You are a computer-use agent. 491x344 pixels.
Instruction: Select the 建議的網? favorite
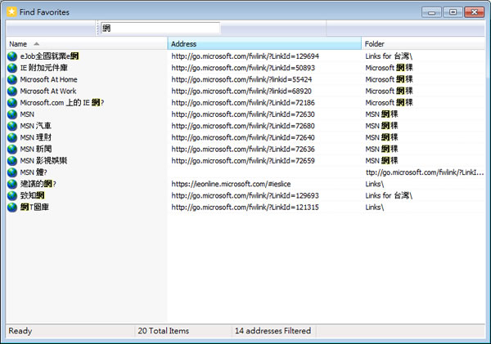coord(38,184)
